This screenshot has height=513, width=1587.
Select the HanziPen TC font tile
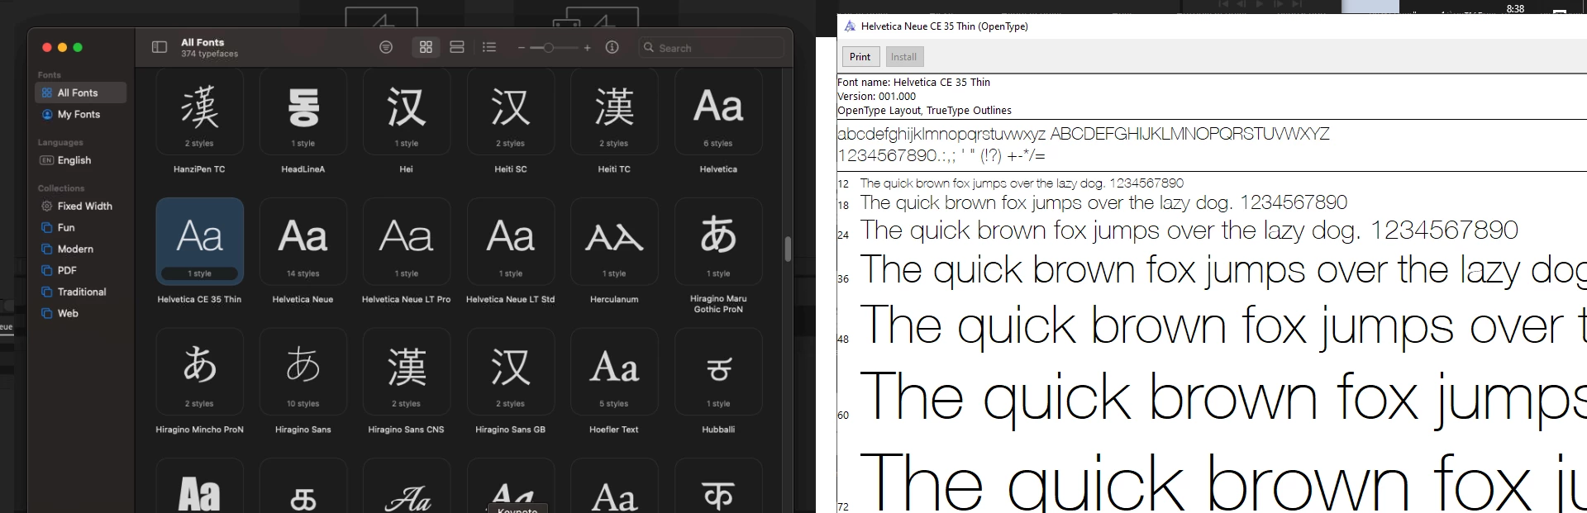coord(199,112)
